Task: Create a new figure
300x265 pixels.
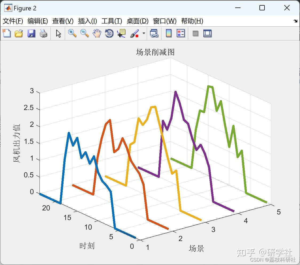Action: pyautogui.click(x=7, y=33)
